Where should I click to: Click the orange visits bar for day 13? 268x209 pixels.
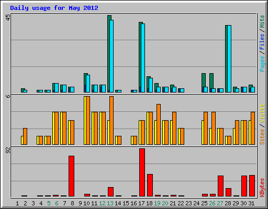coord(111,120)
